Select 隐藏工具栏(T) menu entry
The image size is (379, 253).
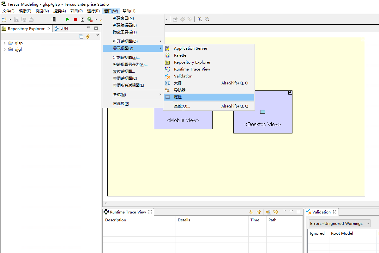[x=133, y=32]
